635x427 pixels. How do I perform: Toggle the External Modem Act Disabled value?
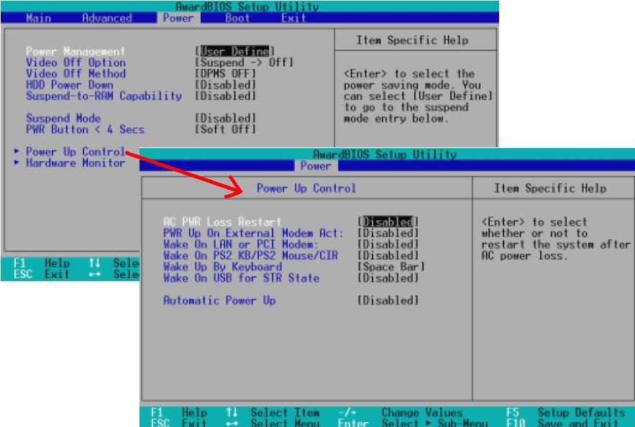(x=388, y=233)
